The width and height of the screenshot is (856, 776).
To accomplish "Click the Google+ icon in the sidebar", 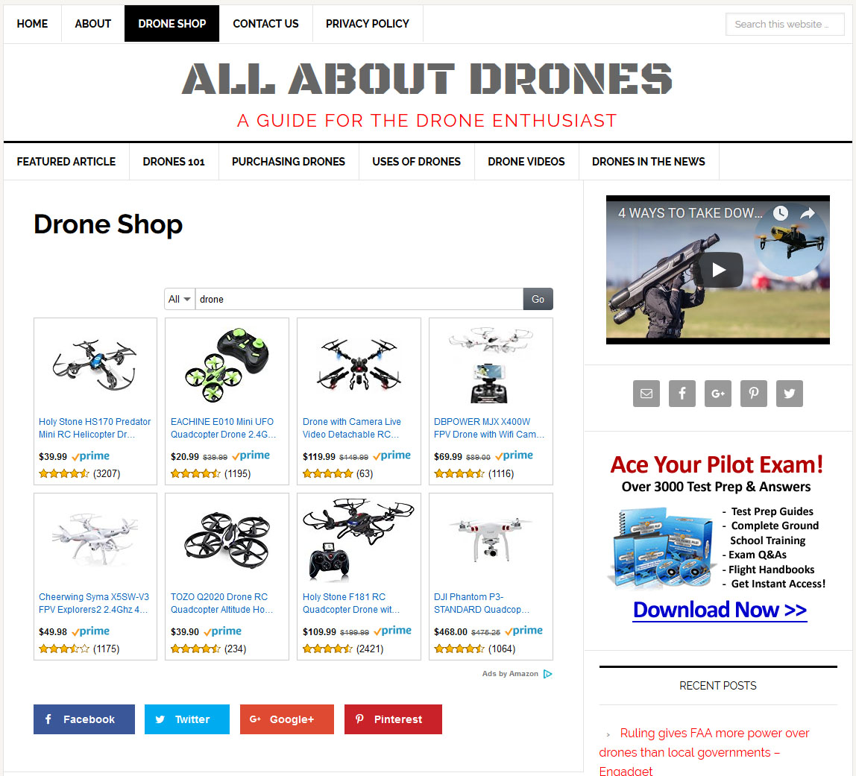I will click(718, 394).
